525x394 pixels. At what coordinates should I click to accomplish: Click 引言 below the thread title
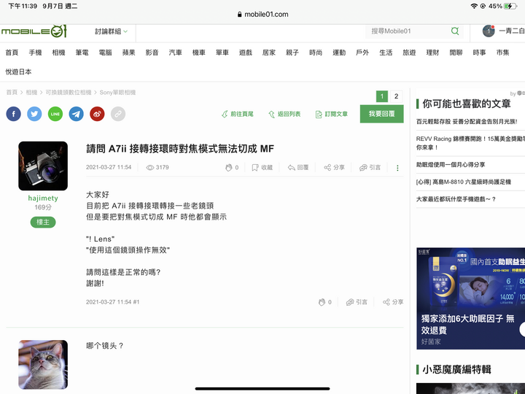[370, 168]
